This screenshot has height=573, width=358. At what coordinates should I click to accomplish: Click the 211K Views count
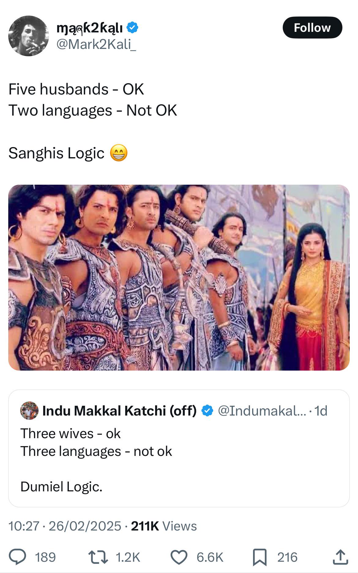click(x=164, y=526)
